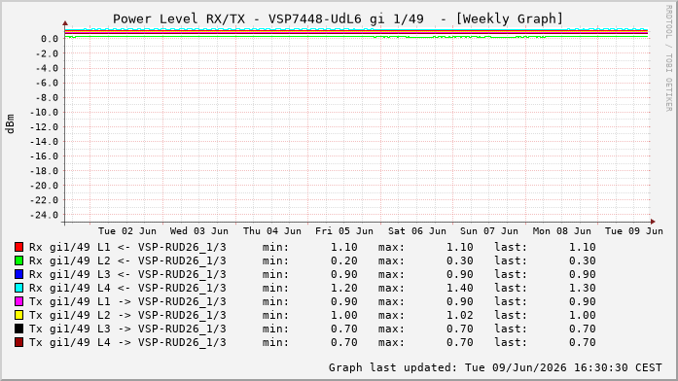This screenshot has height=381, width=678.
Task: Click the Tx L2 max value 1.02
Action: (460, 315)
